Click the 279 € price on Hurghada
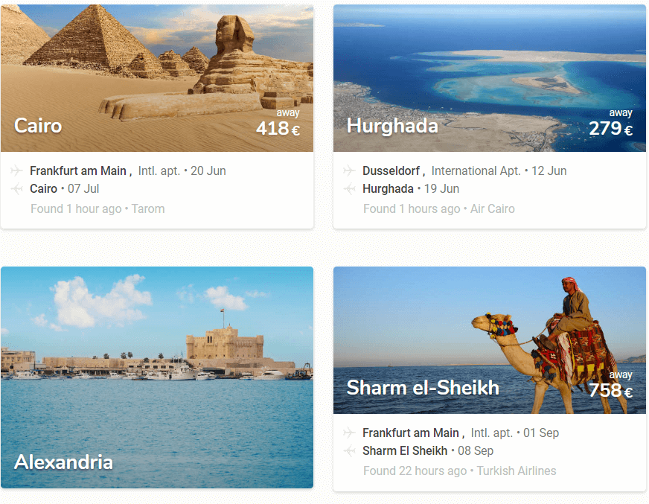Image resolution: width=649 pixels, height=504 pixels. tap(610, 128)
